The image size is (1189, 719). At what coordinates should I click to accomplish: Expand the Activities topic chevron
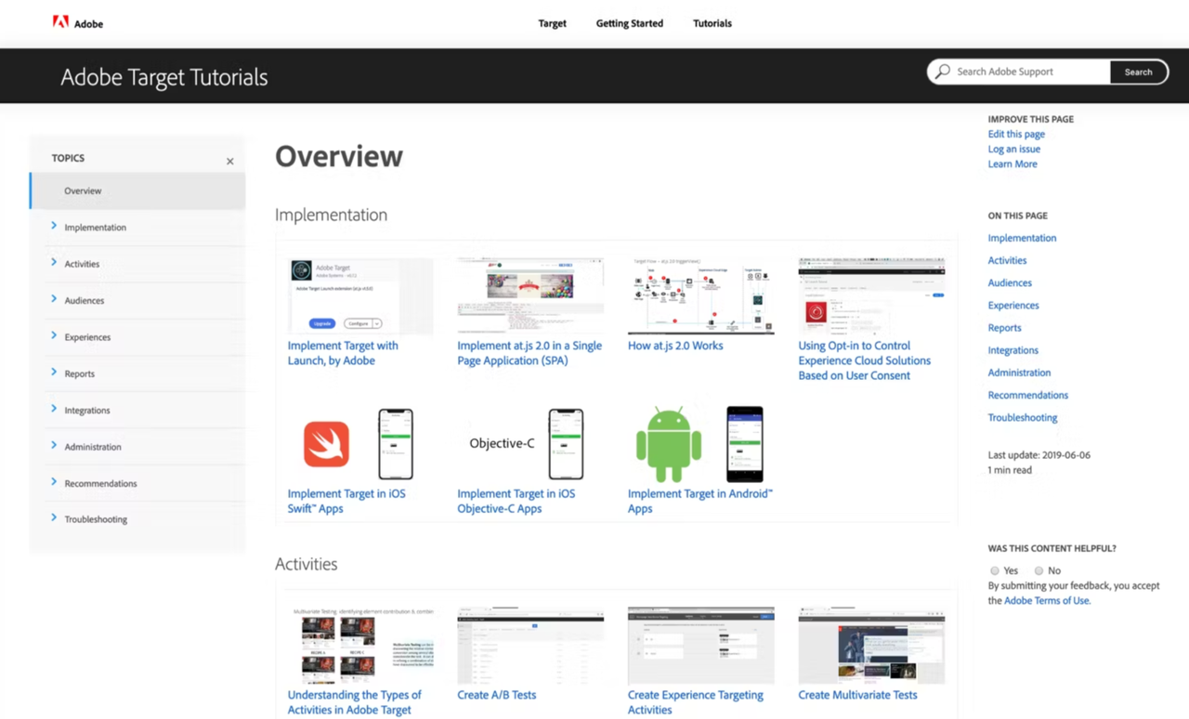(x=54, y=263)
